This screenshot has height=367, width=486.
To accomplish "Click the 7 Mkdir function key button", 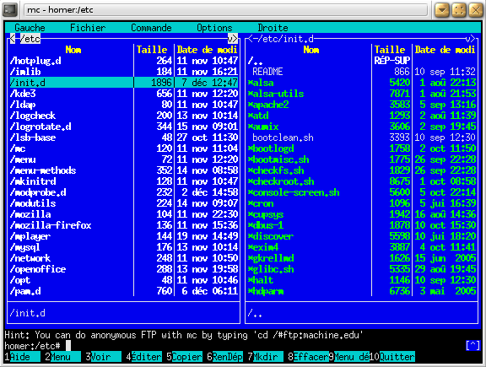I will point(265,357).
